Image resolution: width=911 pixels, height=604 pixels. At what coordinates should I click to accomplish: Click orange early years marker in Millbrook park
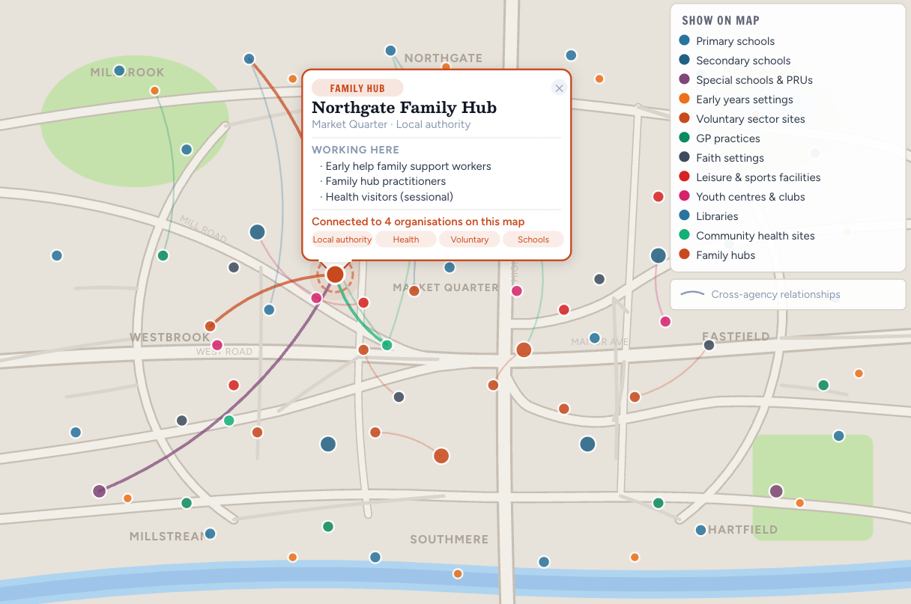click(154, 91)
